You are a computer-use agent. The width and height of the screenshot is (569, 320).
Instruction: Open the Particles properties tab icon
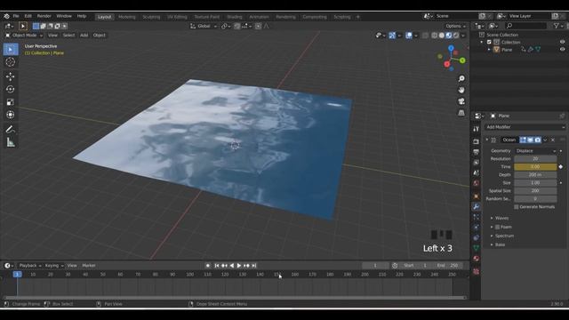477,217
